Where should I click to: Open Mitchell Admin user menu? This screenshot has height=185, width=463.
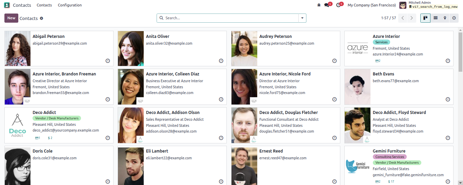click(429, 5)
